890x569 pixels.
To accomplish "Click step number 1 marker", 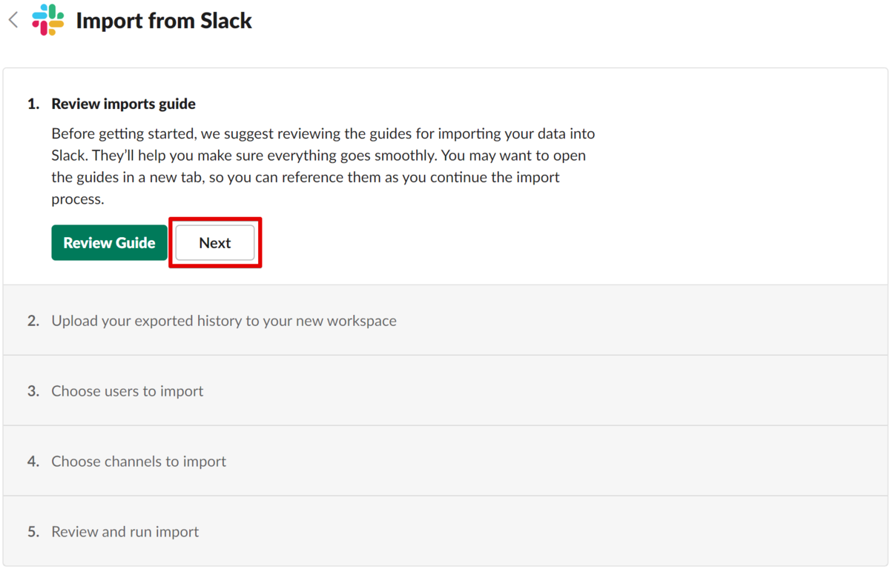I will click(33, 104).
